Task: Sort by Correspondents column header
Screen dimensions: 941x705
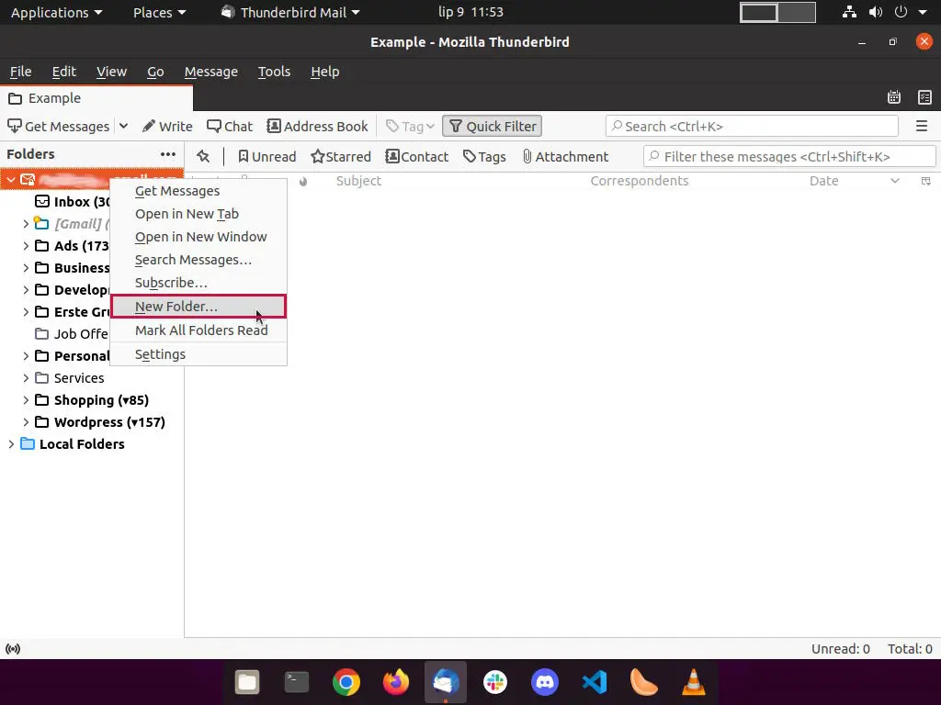Action: pos(640,181)
